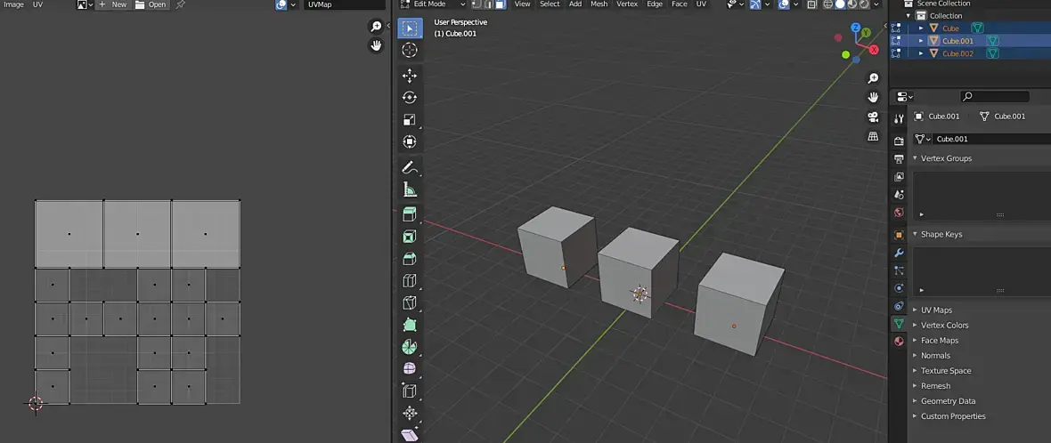Collapse the Vertex Groups panel
This screenshot has width=1051, height=443.
pos(946,158)
